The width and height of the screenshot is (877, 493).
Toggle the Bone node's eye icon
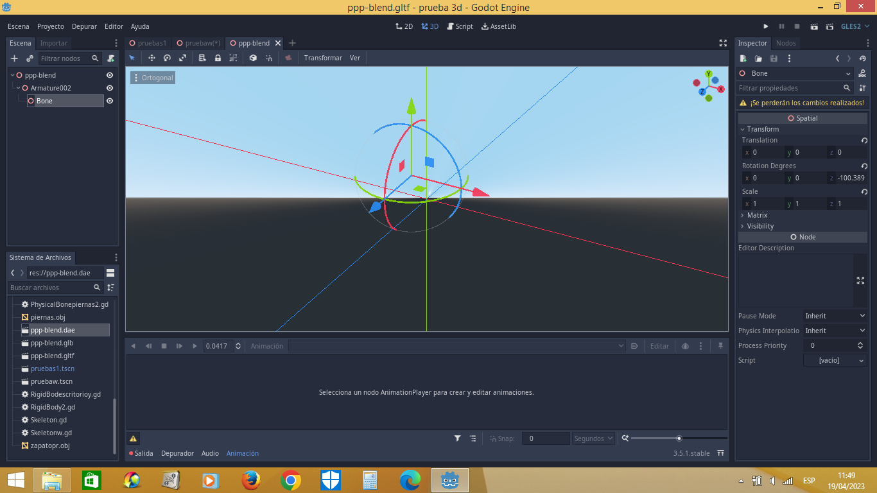point(110,101)
